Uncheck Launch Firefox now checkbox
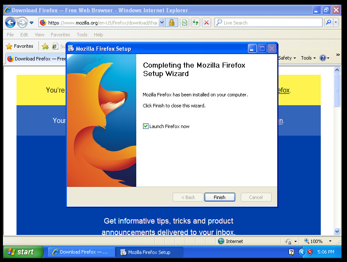This screenshot has width=347, height=262. pos(146,126)
